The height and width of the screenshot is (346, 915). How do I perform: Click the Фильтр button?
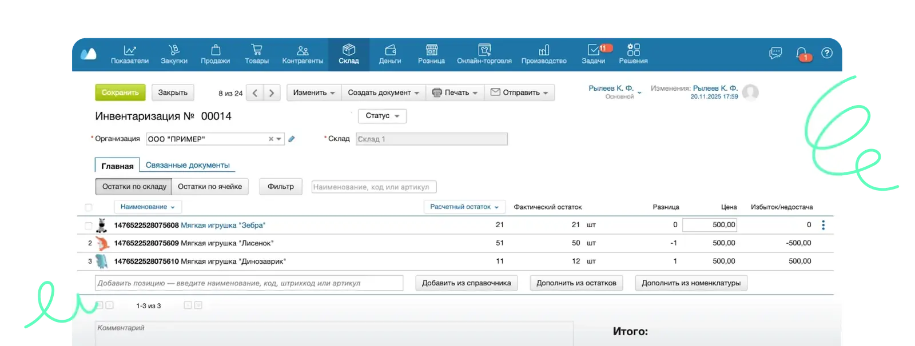pyautogui.click(x=281, y=187)
